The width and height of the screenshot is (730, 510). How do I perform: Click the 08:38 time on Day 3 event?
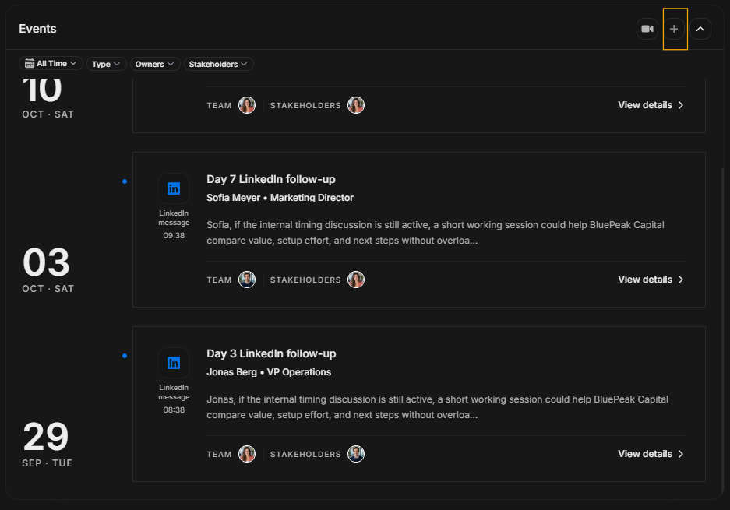click(x=174, y=410)
